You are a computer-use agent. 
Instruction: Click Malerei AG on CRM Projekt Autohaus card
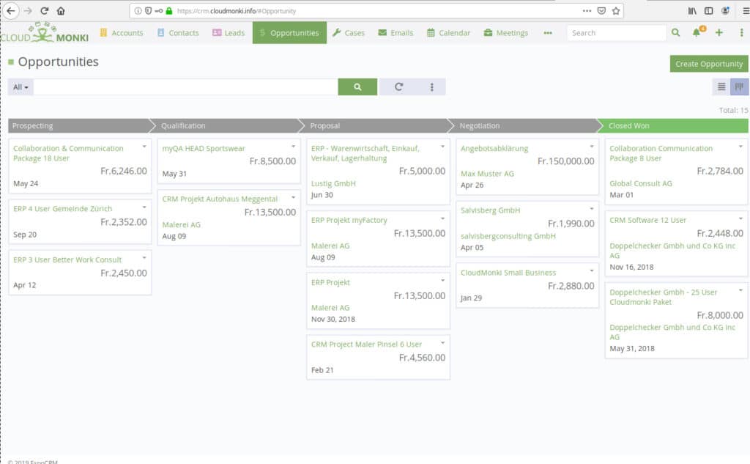tap(182, 224)
